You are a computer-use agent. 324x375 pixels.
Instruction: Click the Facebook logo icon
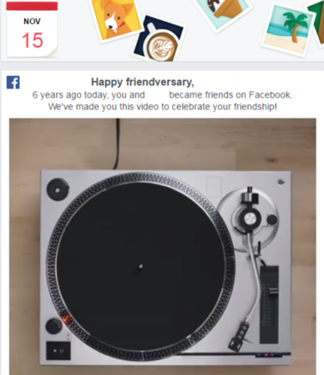[13, 82]
